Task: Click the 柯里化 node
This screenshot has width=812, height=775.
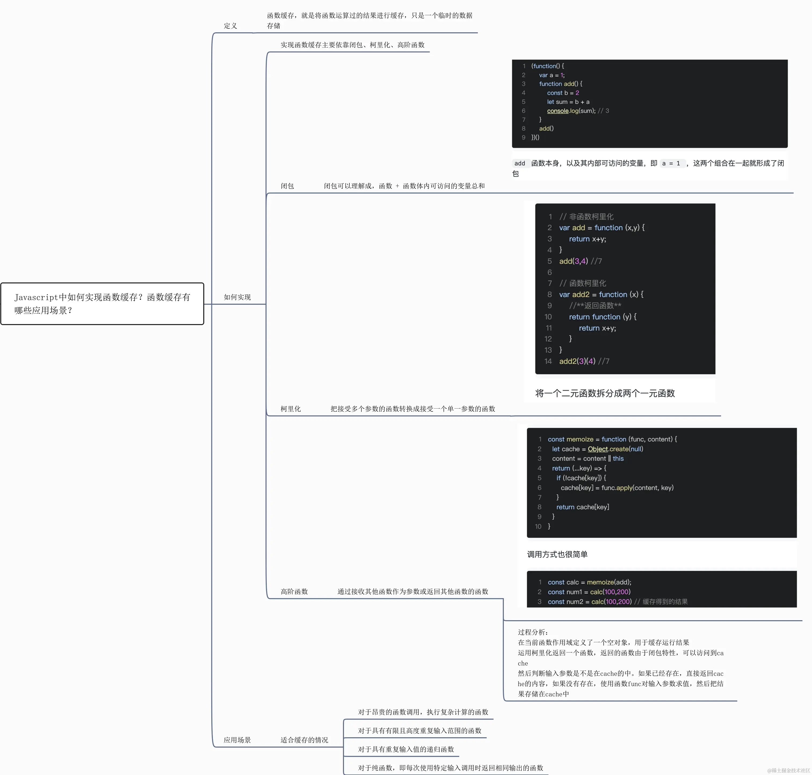Action: [291, 409]
